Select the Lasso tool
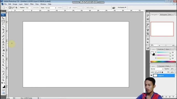The image size is (177, 99). pos(3,24)
